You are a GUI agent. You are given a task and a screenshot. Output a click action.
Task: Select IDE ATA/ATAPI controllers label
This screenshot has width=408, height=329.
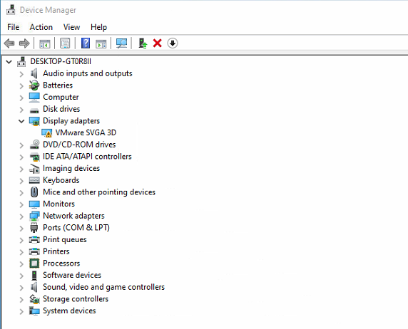click(87, 157)
